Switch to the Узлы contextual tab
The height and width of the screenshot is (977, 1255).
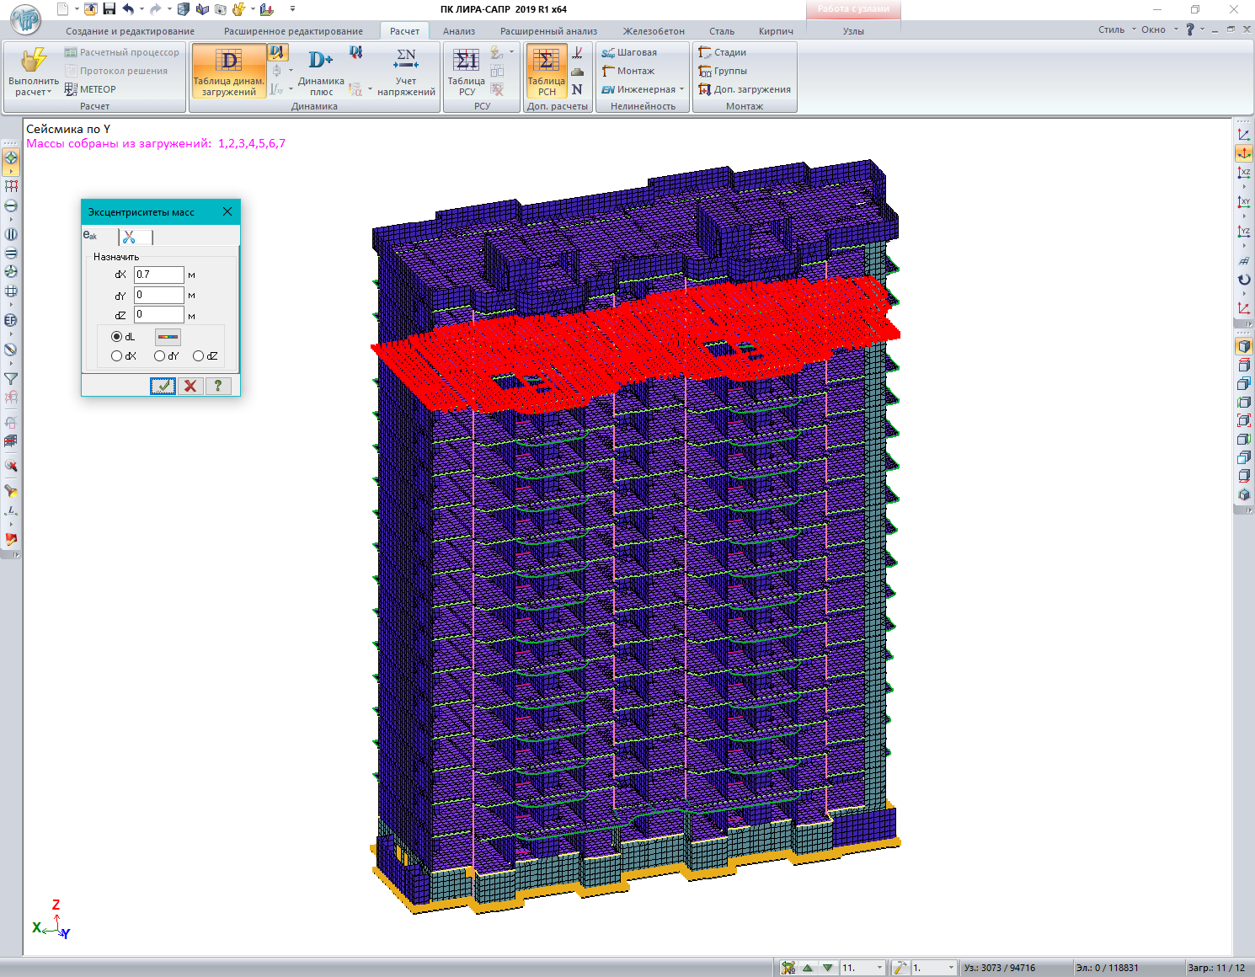[x=853, y=31]
